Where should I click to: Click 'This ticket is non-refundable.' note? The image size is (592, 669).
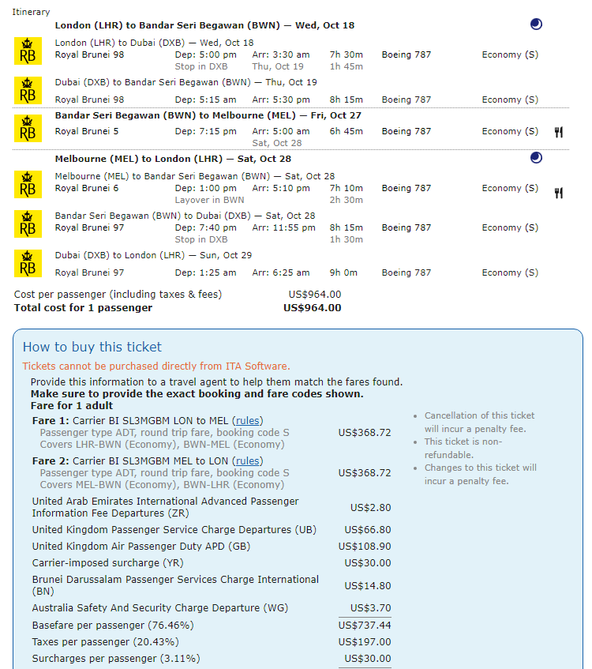click(x=463, y=448)
